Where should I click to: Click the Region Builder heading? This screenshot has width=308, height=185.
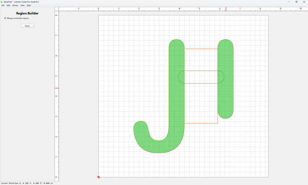click(x=27, y=13)
